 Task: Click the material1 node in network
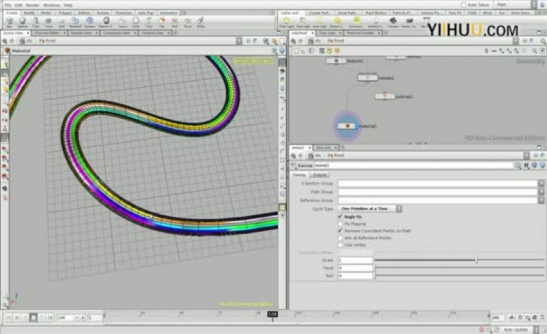347,126
